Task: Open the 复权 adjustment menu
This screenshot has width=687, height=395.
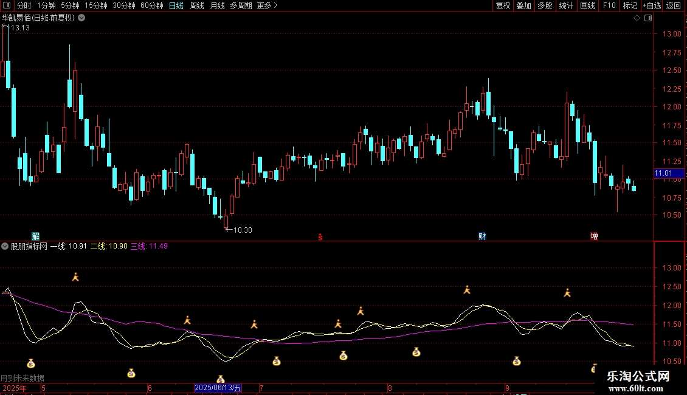Action: (x=503, y=5)
